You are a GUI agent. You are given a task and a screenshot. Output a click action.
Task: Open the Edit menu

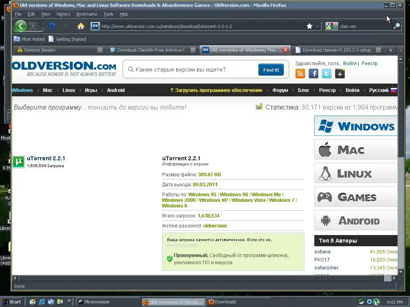click(x=31, y=14)
